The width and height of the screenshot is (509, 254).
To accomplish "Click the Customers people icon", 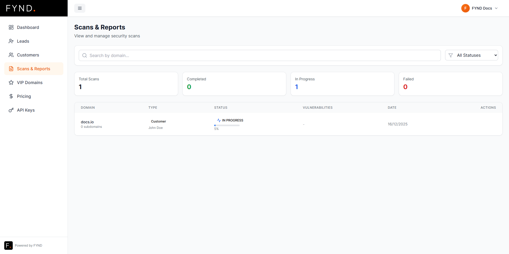I will click(11, 55).
